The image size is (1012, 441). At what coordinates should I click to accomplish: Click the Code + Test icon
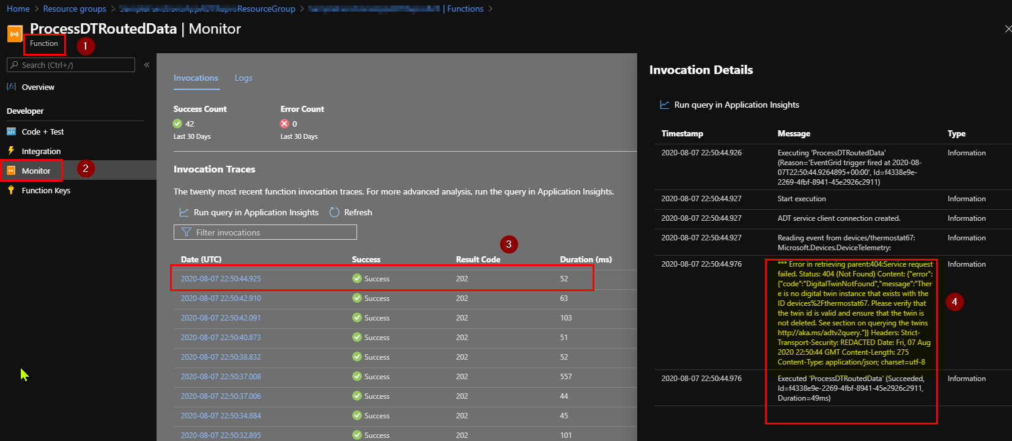point(11,132)
